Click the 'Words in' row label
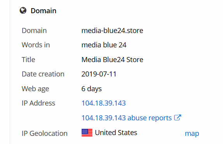The image size is (223, 144). 36,45
